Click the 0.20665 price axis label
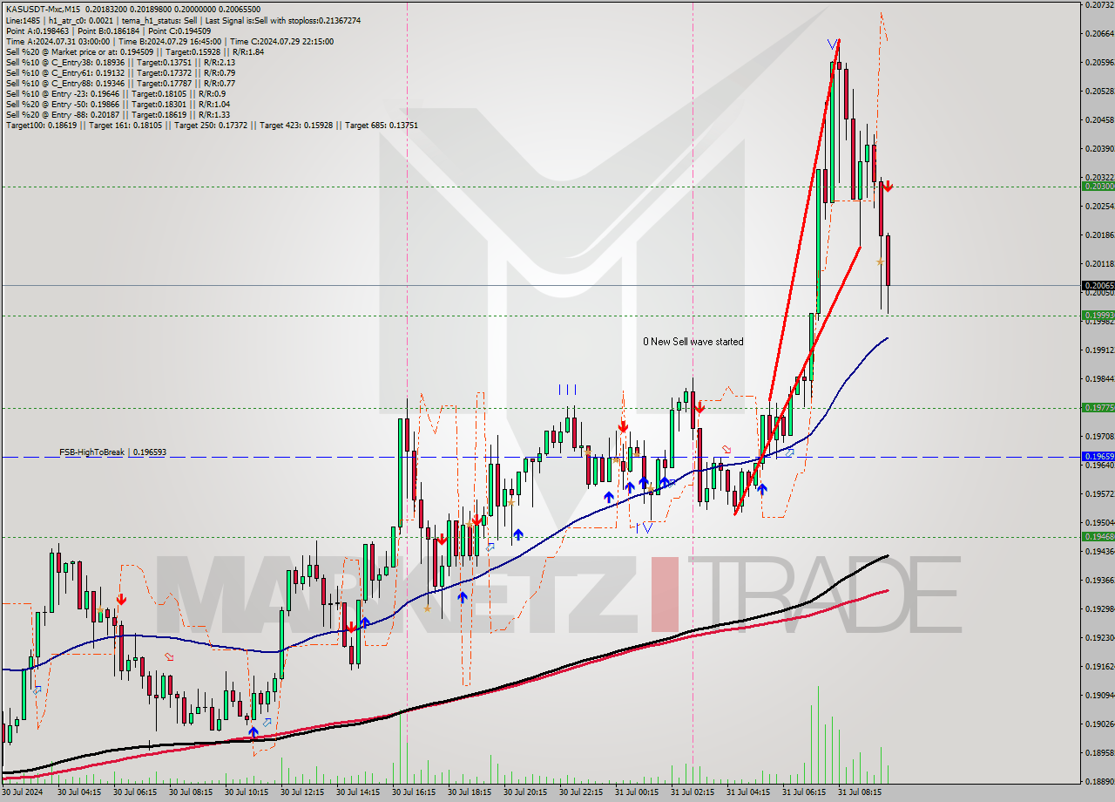Screen dimensions: 1115x802 (1098, 34)
